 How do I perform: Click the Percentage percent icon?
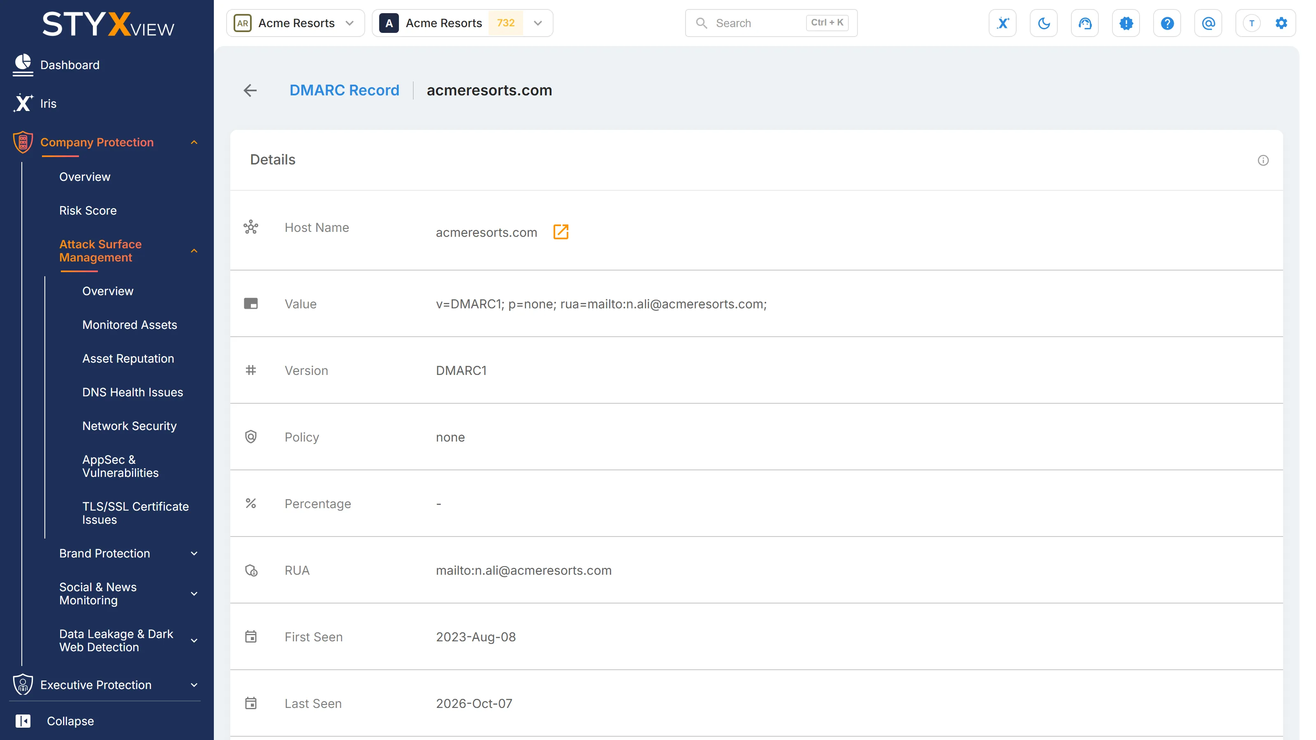tap(251, 504)
